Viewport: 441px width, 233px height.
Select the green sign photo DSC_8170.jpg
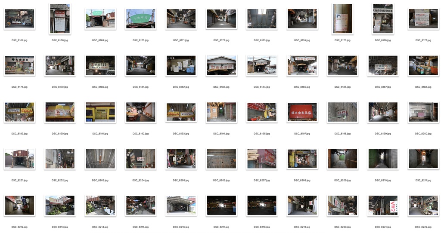141,19
